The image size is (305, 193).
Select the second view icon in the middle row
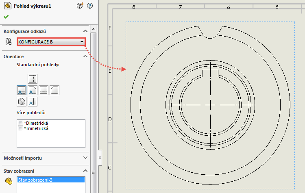pos(33,90)
